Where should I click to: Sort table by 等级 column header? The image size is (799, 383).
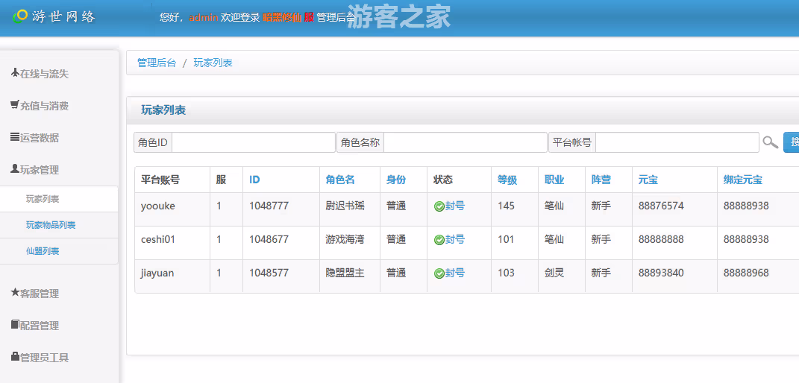(507, 180)
